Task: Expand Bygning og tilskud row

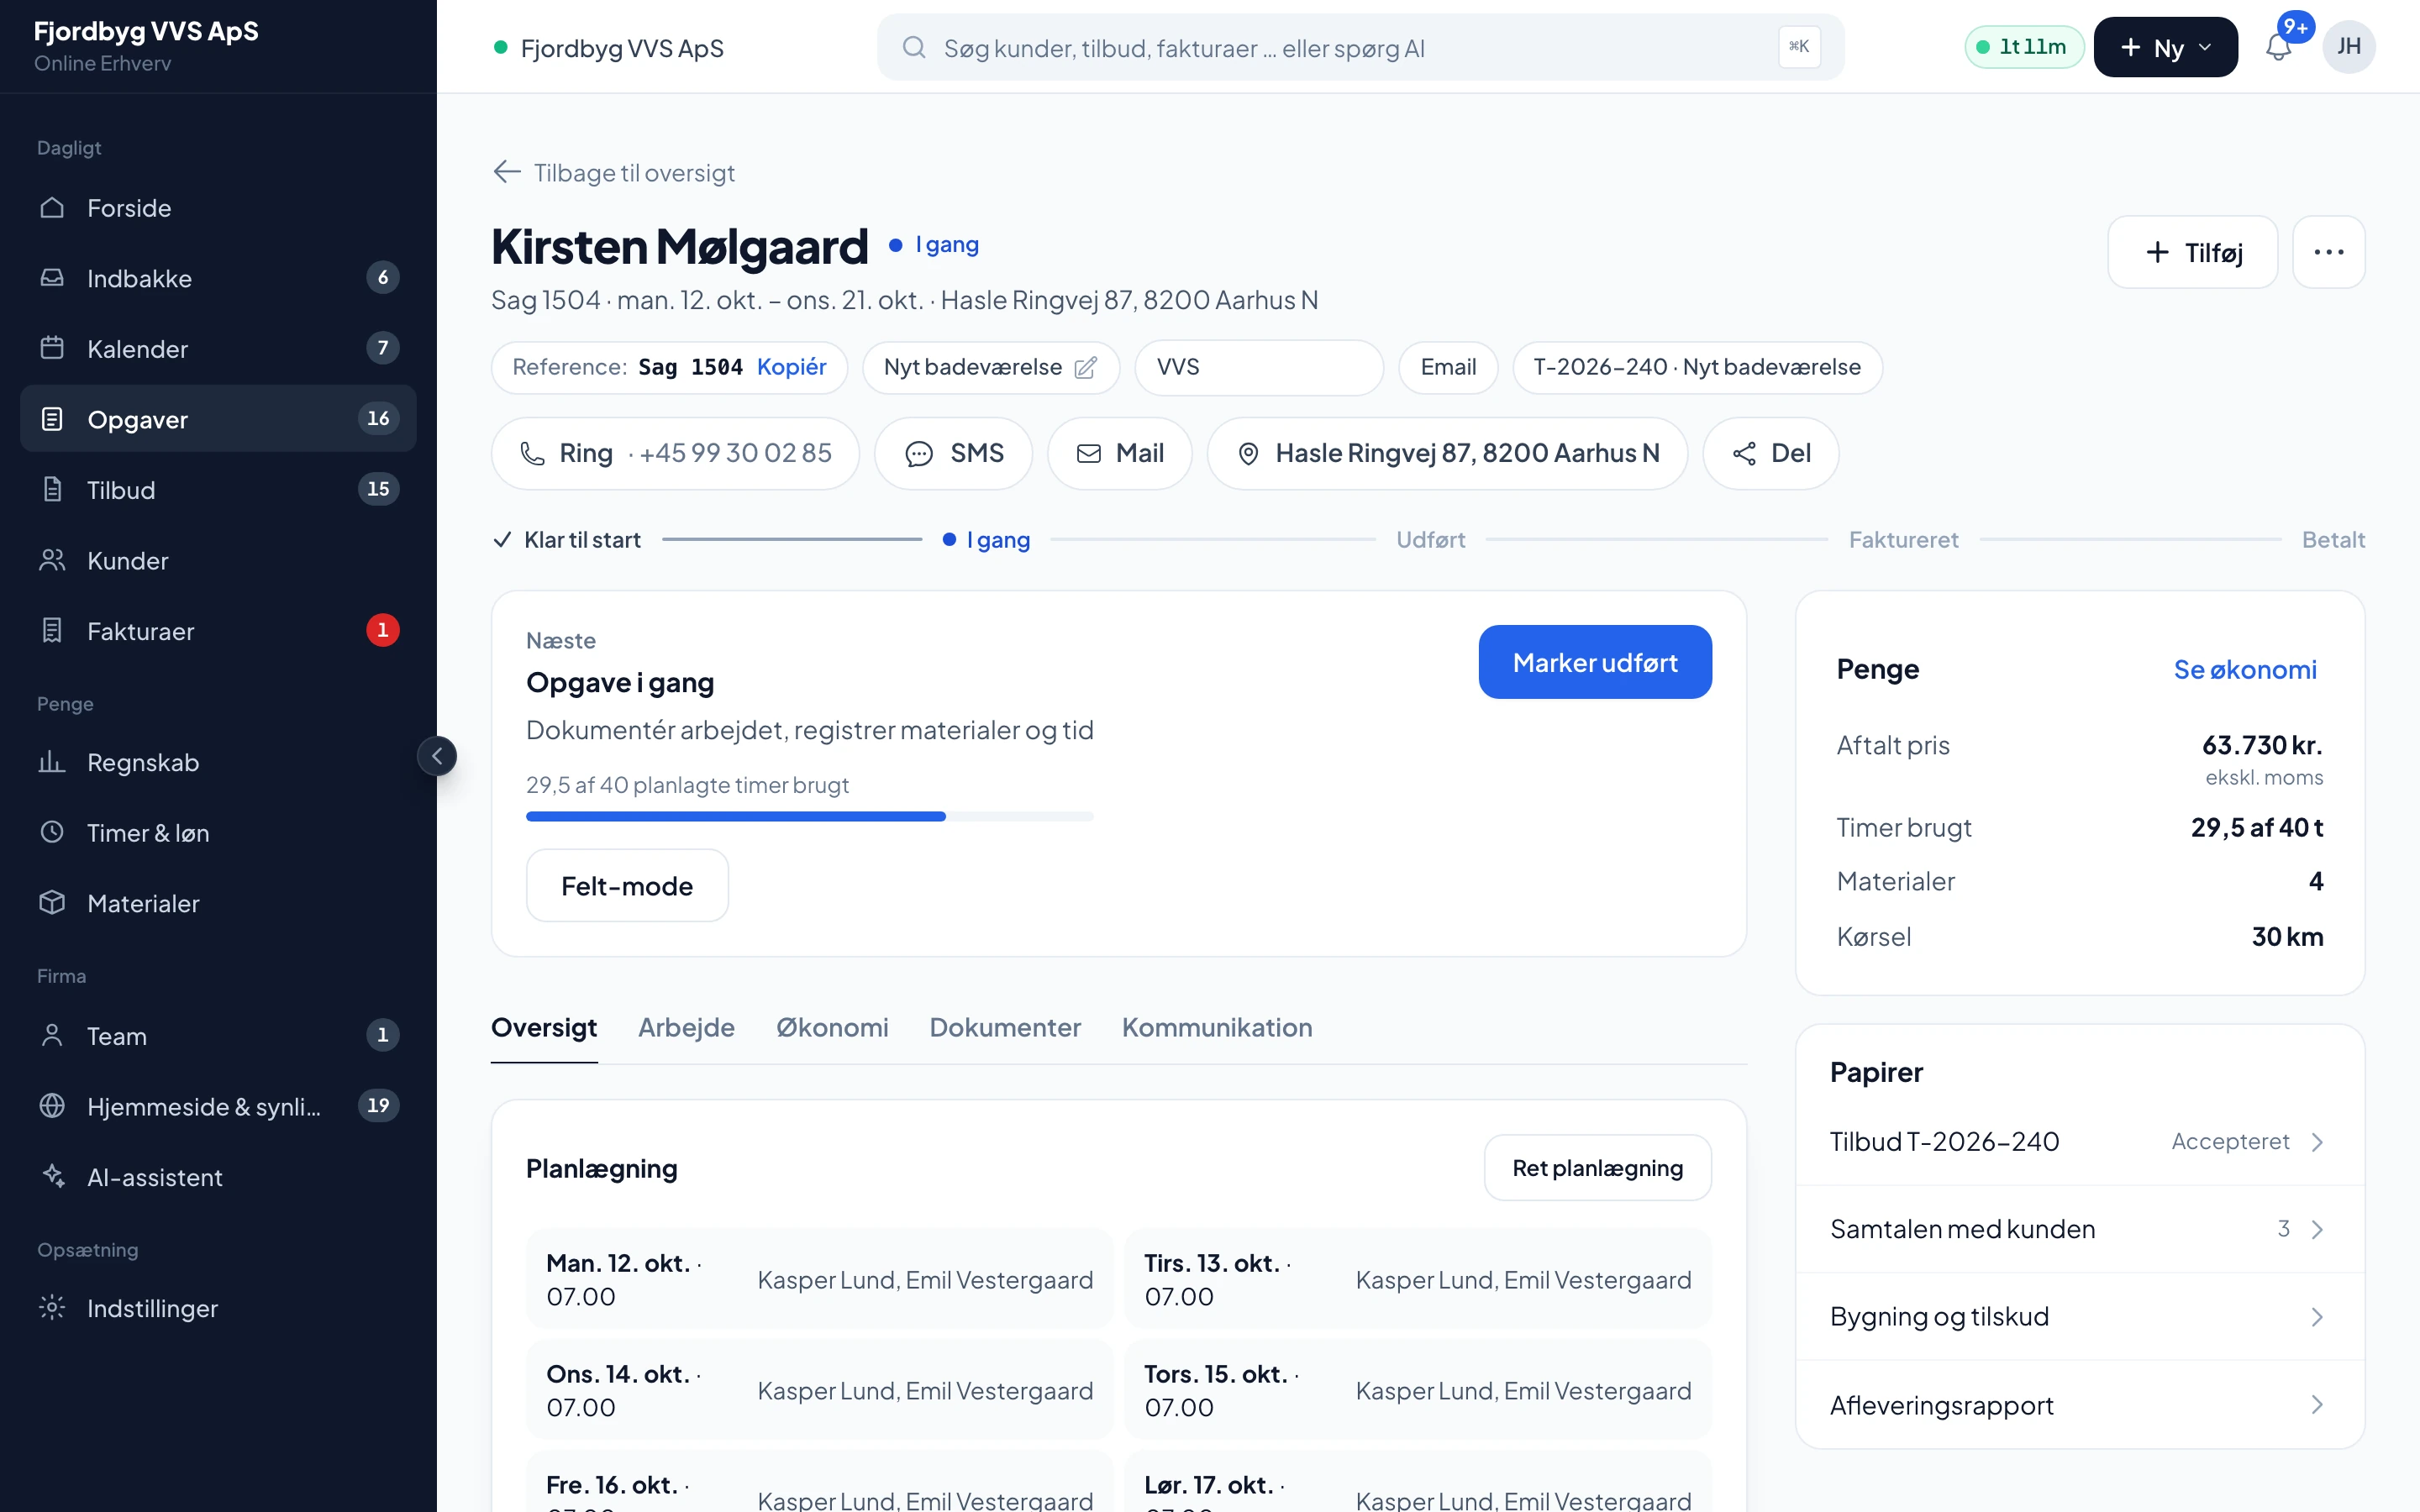Action: point(2079,1317)
